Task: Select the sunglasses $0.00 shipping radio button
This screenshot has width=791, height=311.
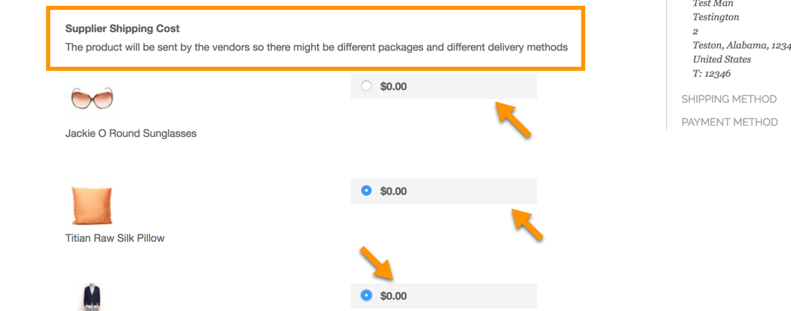Action: 366,86
